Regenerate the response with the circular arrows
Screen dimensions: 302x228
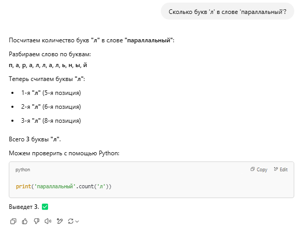click(x=71, y=221)
